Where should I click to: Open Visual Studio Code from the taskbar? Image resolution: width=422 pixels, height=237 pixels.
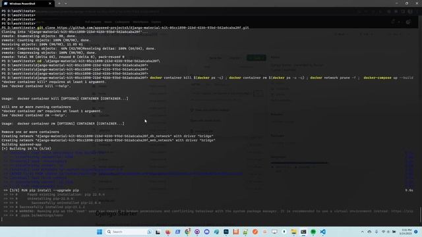click(322, 232)
